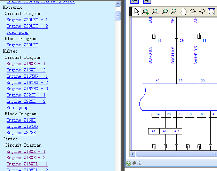
Task: Click the sidebar scroll up arrow
Action: click(x=118, y=3)
